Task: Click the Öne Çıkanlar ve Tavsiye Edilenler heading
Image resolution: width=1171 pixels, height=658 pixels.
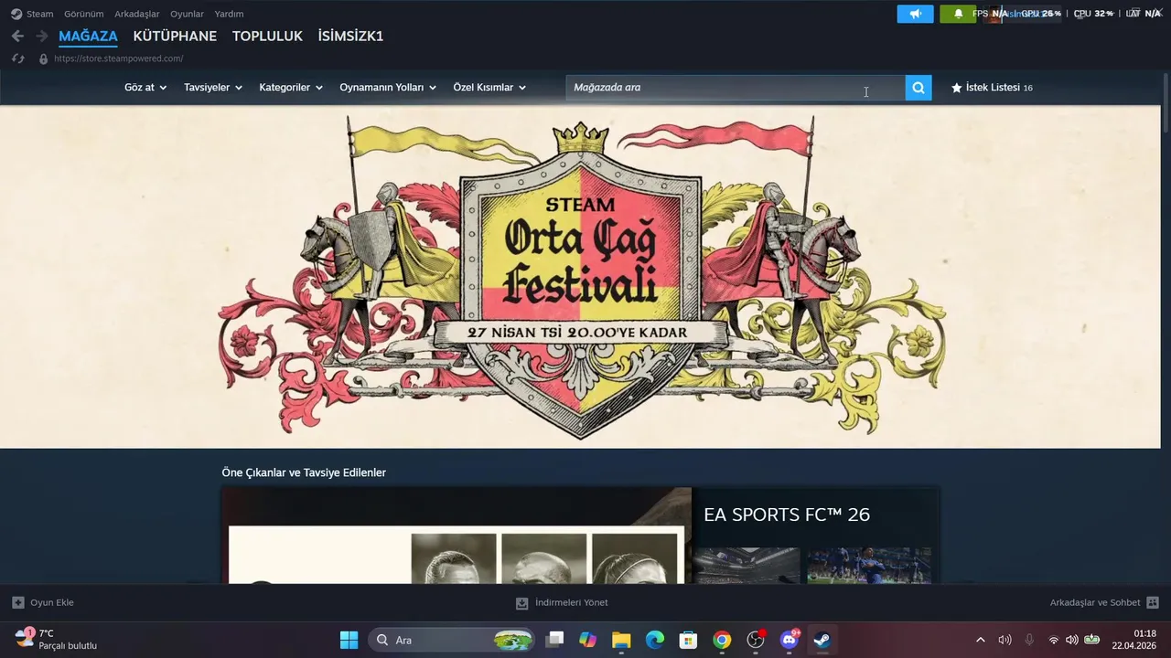Action: (304, 472)
